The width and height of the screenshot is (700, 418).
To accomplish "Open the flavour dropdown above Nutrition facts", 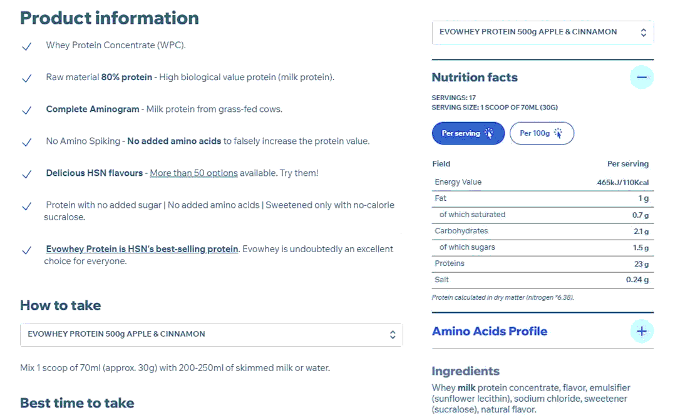I will coord(543,33).
